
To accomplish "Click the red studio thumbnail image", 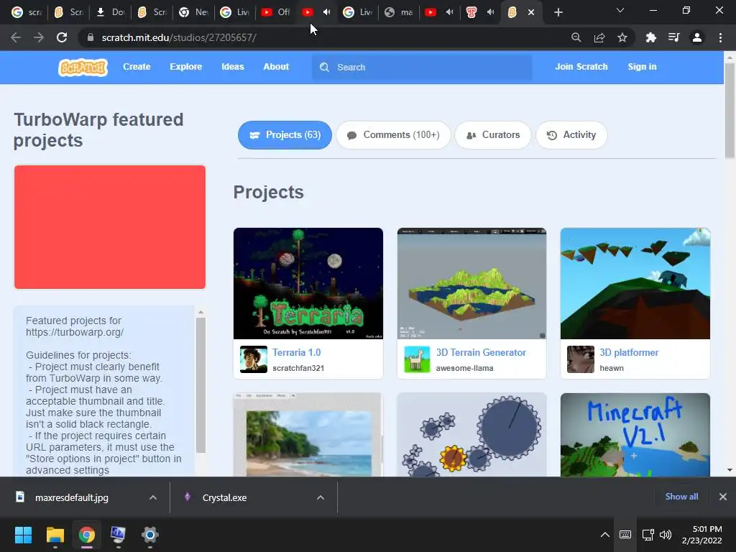I will (x=110, y=226).
